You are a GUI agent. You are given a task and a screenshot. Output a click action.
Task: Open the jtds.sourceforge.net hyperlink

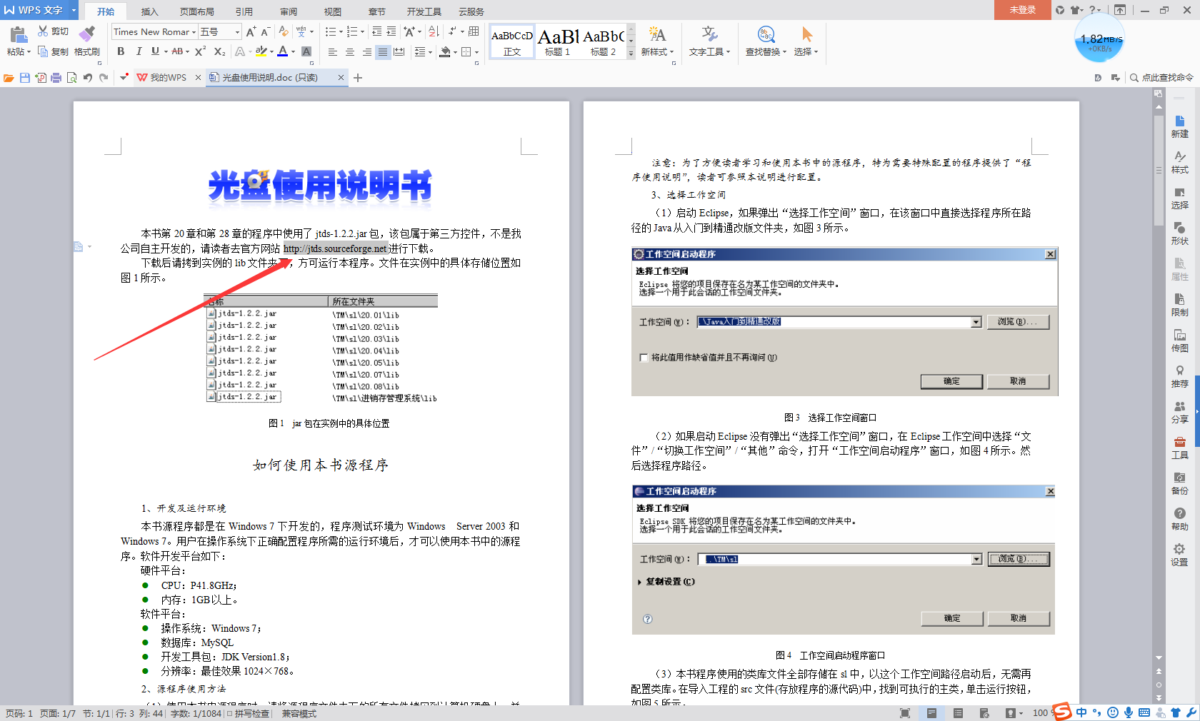pyautogui.click(x=335, y=248)
